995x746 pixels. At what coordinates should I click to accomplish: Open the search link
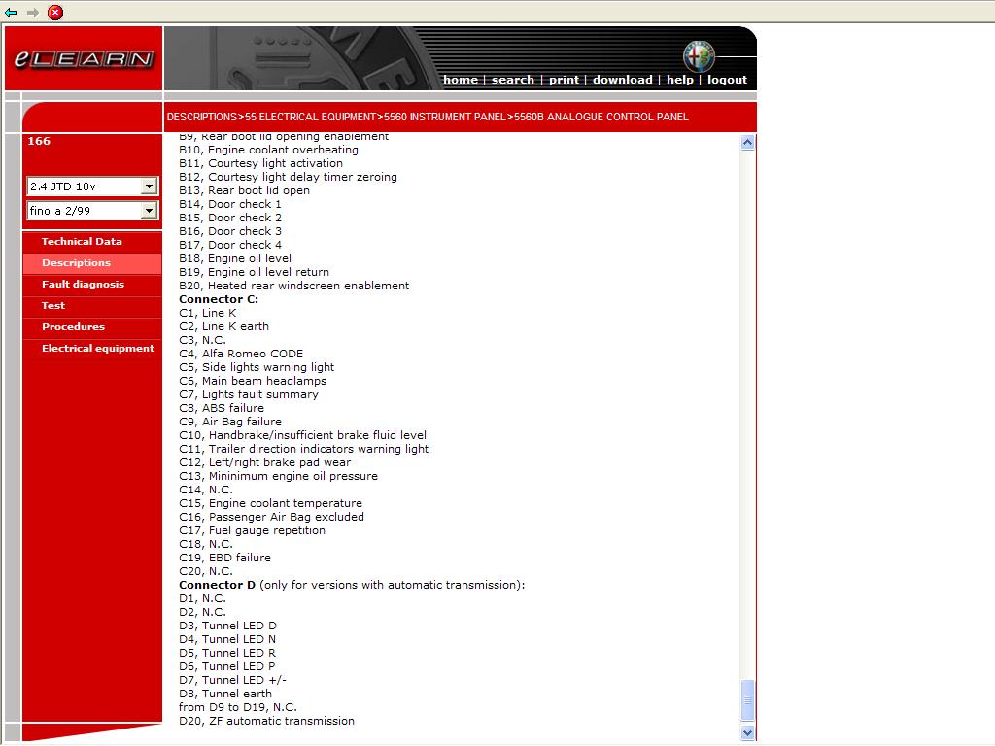(x=512, y=80)
